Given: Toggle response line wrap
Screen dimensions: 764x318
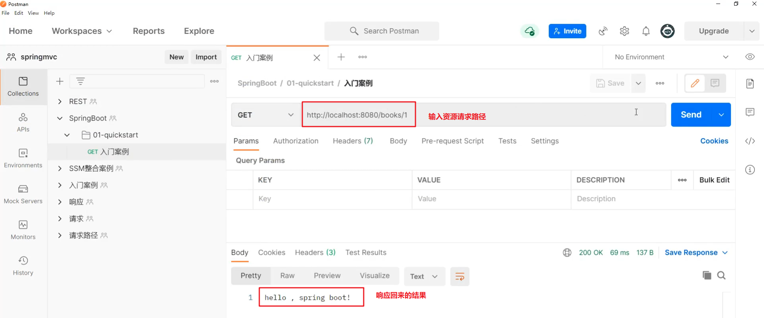Looking at the screenshot, I should point(460,276).
